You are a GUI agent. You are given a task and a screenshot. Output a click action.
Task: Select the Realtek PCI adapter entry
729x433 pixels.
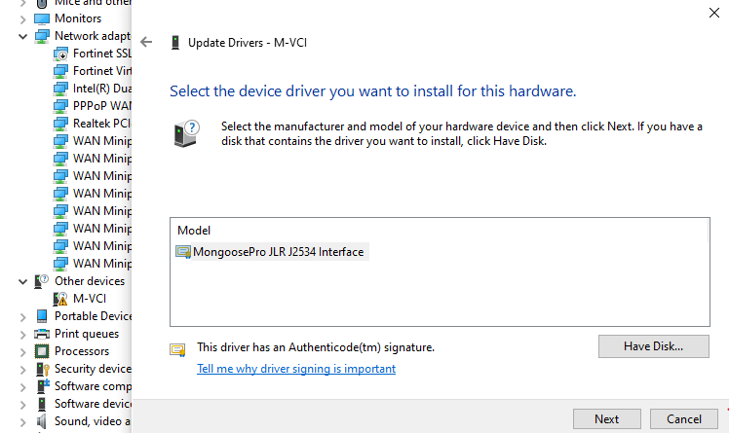[x=101, y=124]
